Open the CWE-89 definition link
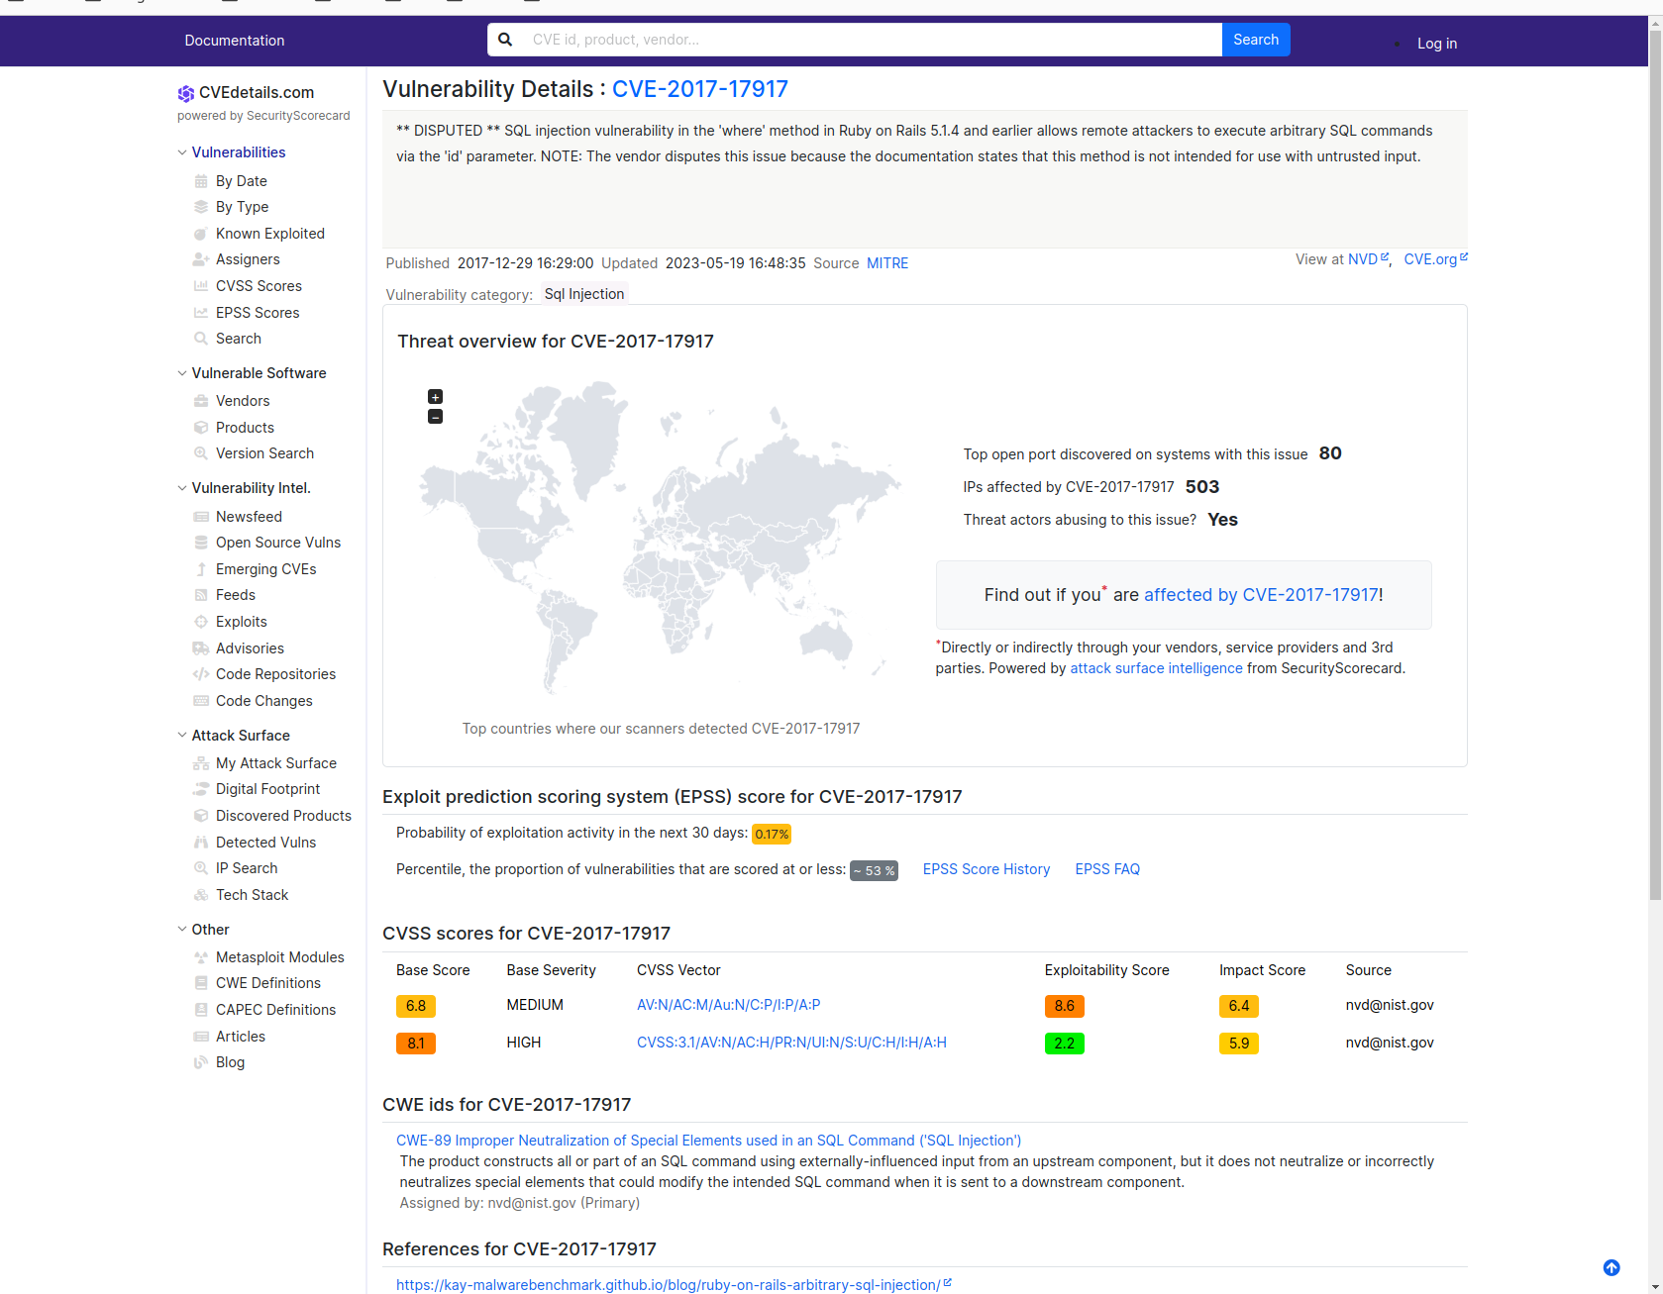The image size is (1663, 1294). coord(708,1141)
